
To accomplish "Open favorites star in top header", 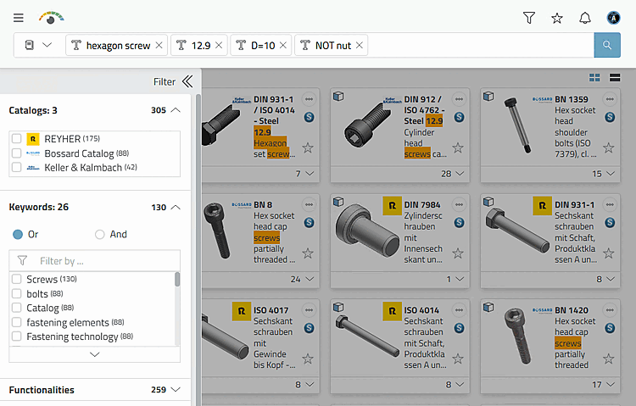I will 557,18.
